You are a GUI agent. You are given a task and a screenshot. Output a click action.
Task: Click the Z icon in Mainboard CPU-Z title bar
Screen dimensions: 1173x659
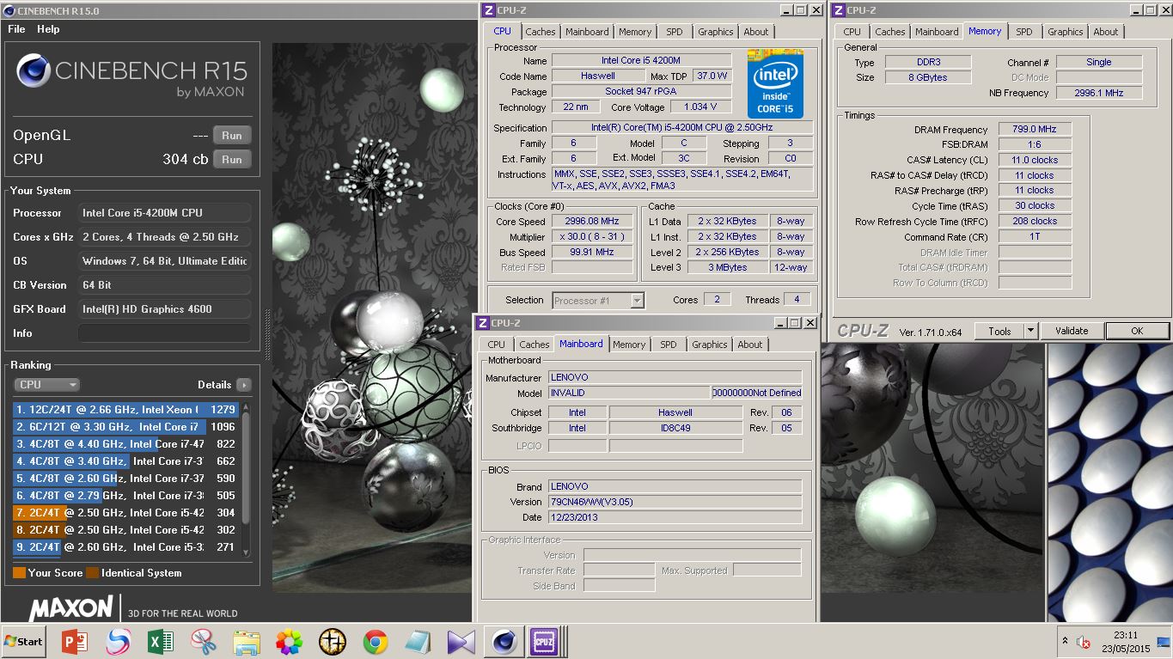point(482,323)
